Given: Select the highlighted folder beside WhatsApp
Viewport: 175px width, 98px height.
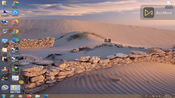Looking at the screenshot, I should (15, 89).
